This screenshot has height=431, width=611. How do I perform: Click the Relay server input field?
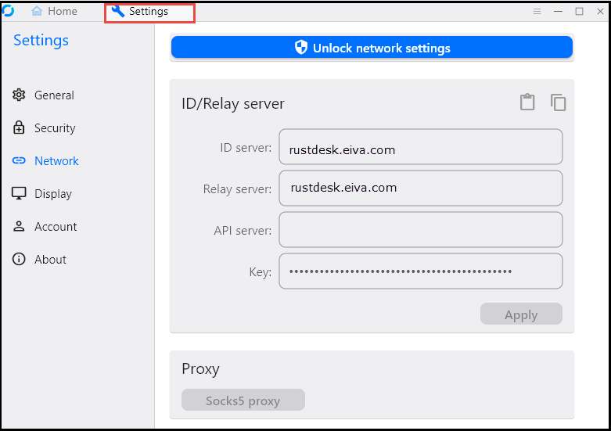(420, 189)
